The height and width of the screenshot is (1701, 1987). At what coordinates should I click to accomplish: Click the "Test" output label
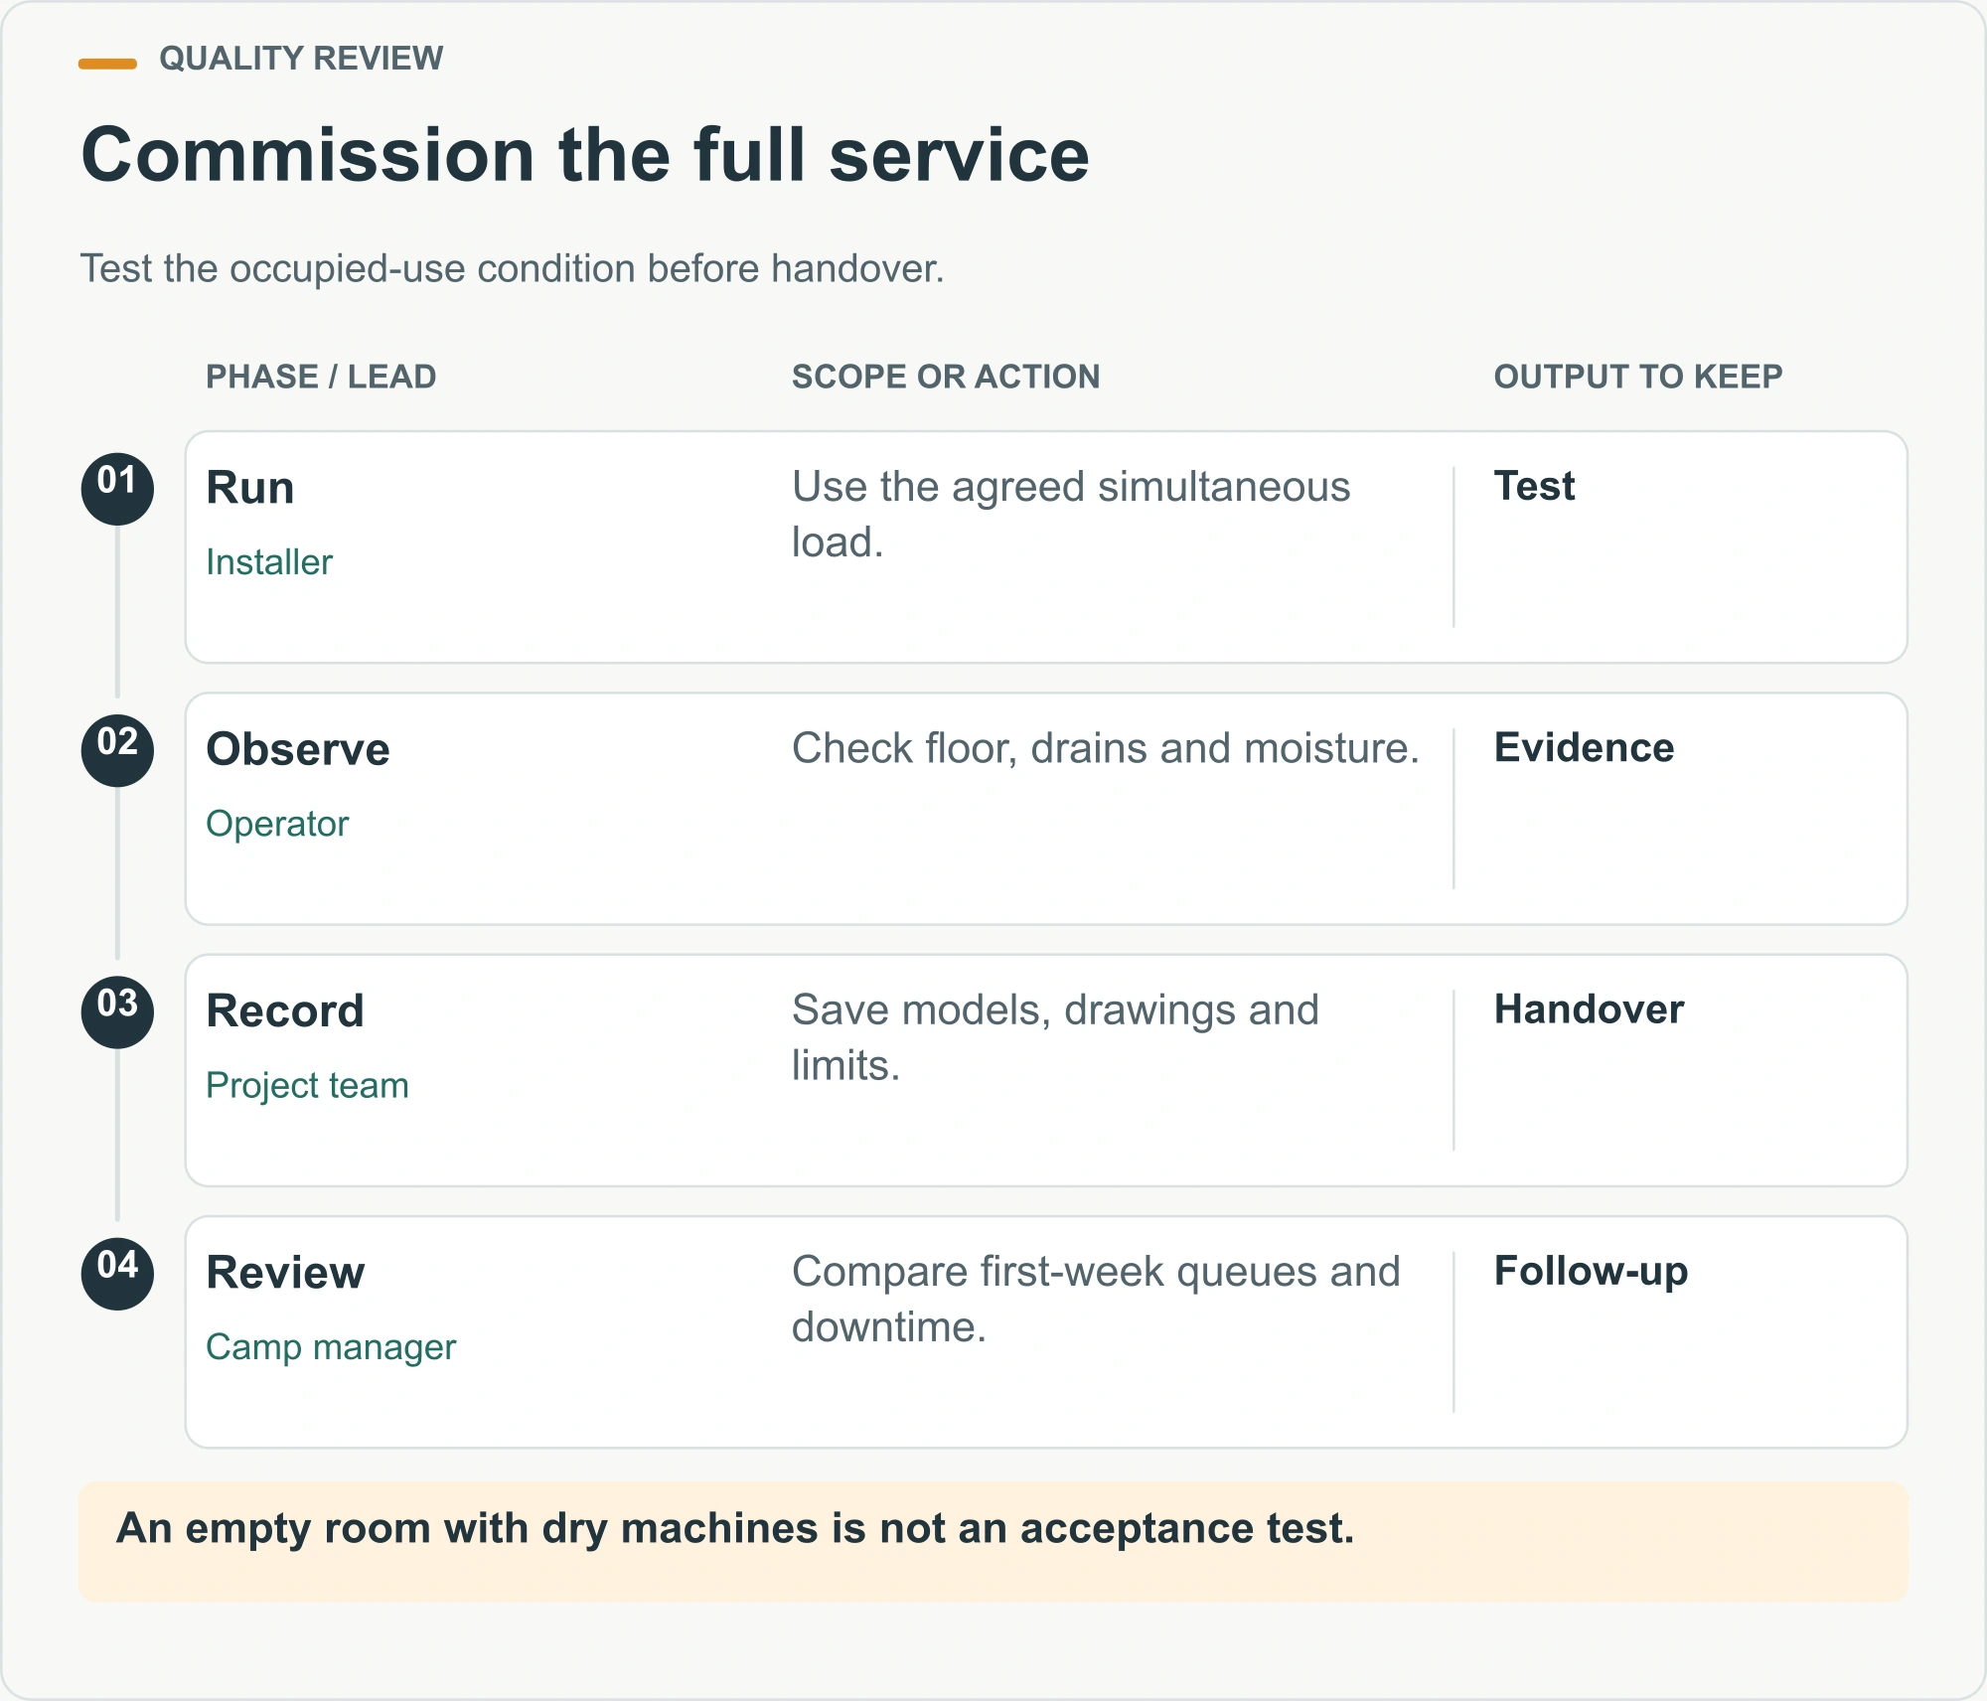[x=1534, y=486]
